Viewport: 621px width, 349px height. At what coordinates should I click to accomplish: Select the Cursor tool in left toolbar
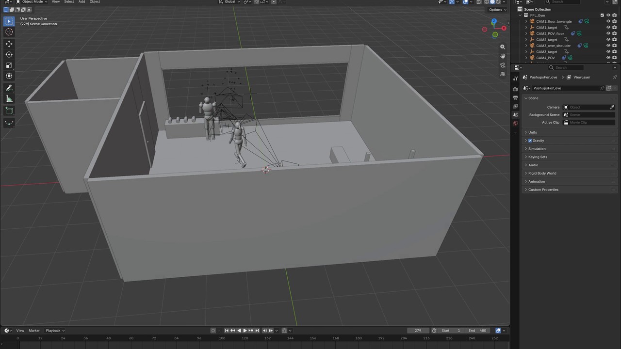9,32
